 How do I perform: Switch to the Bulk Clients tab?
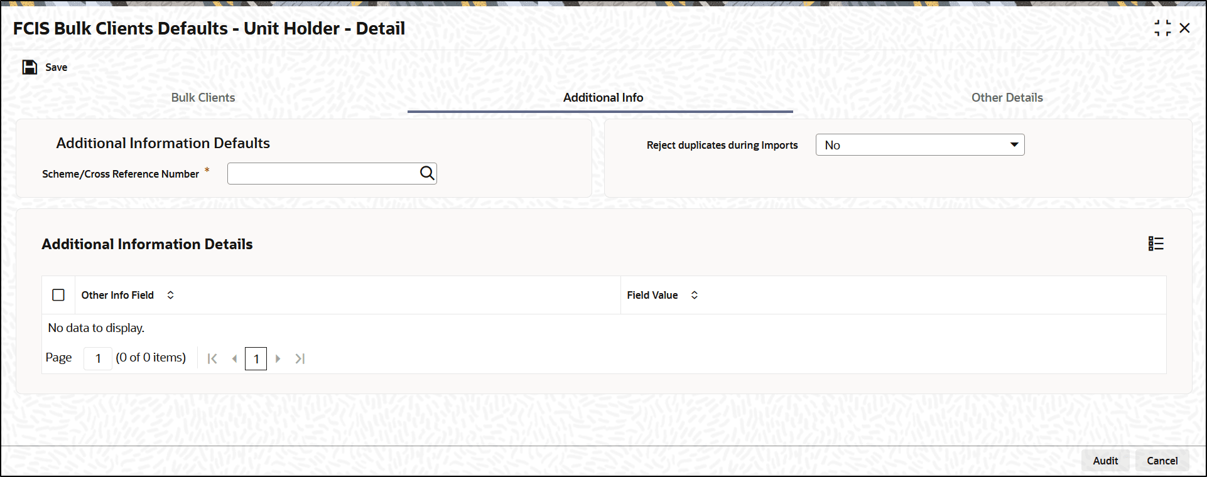[x=203, y=97]
